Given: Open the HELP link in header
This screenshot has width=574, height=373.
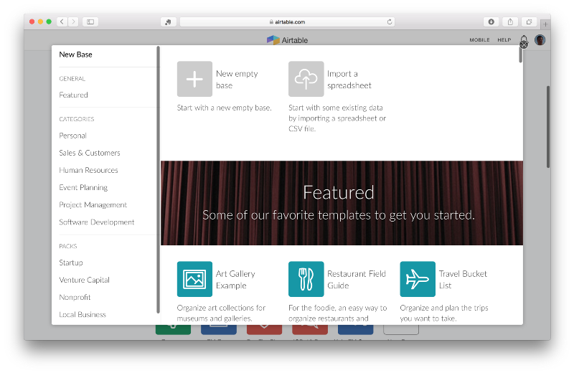Looking at the screenshot, I should 504,40.
